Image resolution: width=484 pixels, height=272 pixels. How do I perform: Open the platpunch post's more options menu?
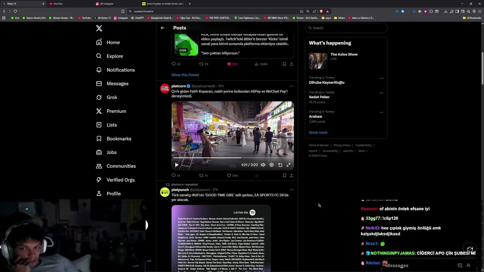tap(292, 190)
